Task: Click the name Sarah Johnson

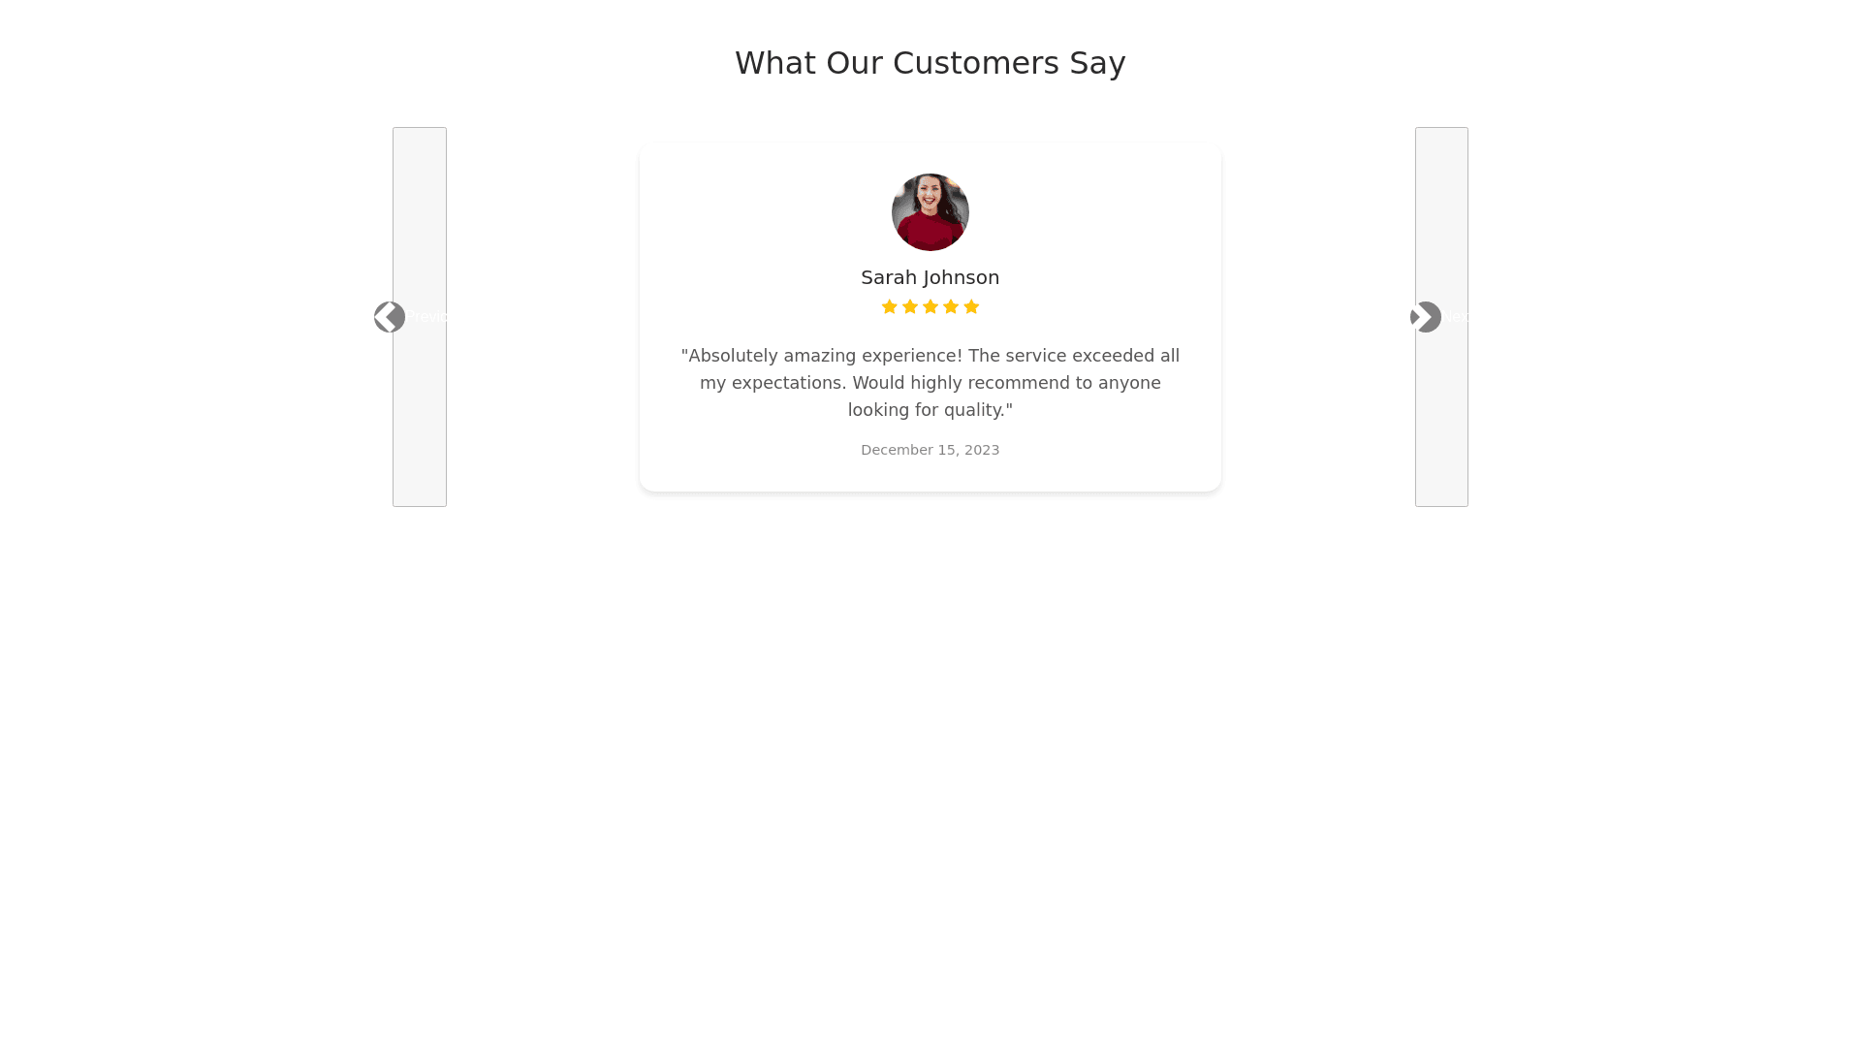Action: tap(930, 277)
